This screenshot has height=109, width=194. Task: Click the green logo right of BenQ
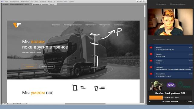coord(184,85)
